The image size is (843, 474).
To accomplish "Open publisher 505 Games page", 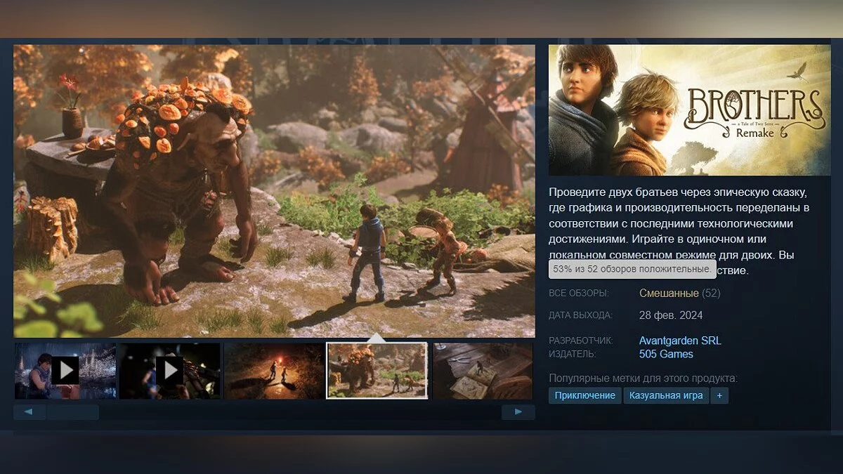I will [666, 354].
